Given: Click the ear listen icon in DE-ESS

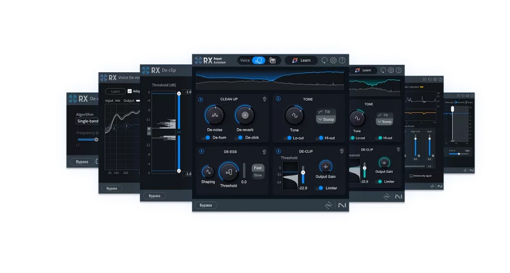Looking at the screenshot, I should coord(265,152).
